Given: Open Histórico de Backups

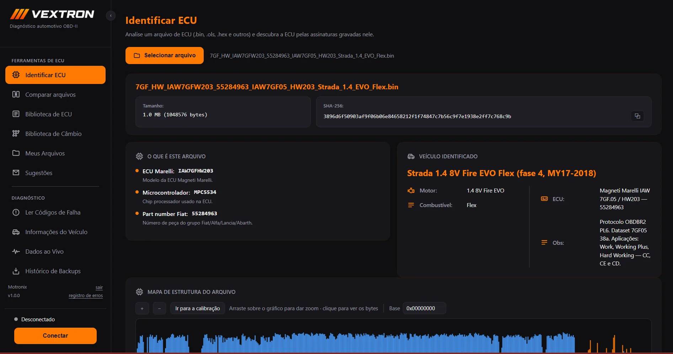Looking at the screenshot, I should coord(55,271).
